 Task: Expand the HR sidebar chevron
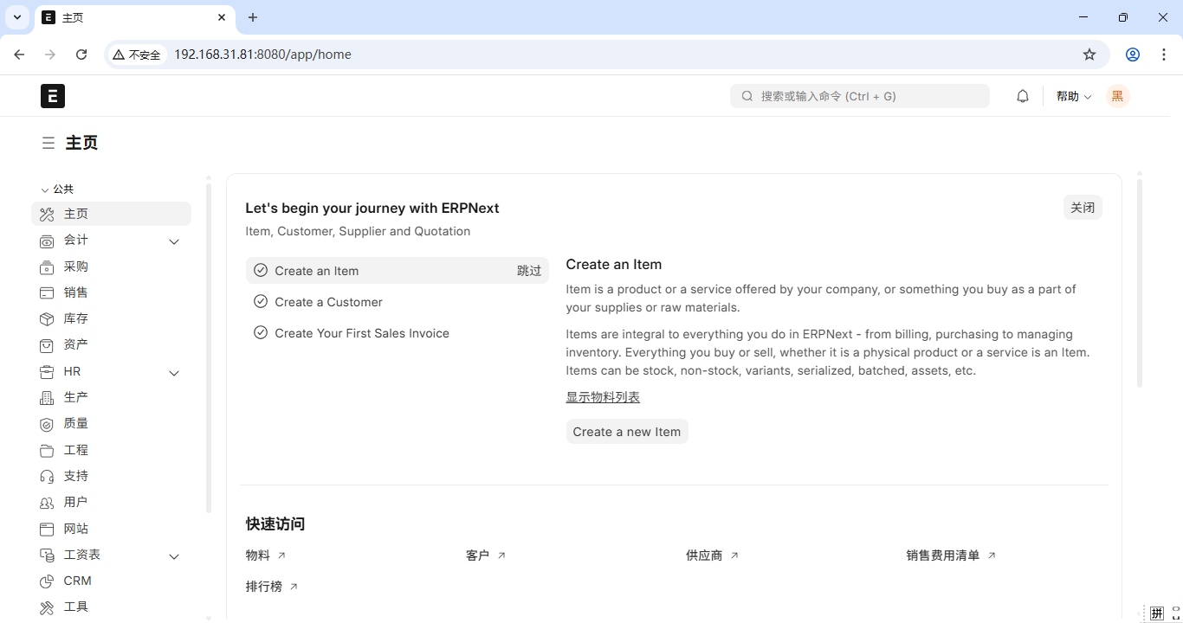(x=174, y=373)
